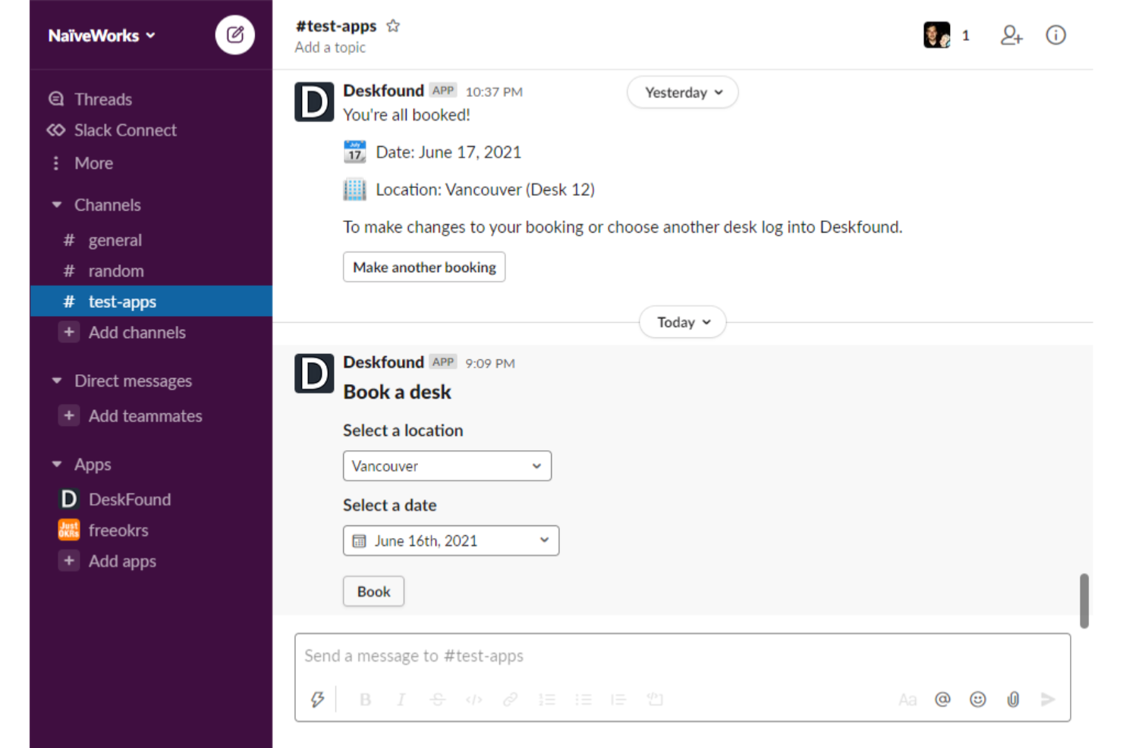Toggle bulleted list formatting
This screenshot has width=1123, height=748.
point(583,699)
